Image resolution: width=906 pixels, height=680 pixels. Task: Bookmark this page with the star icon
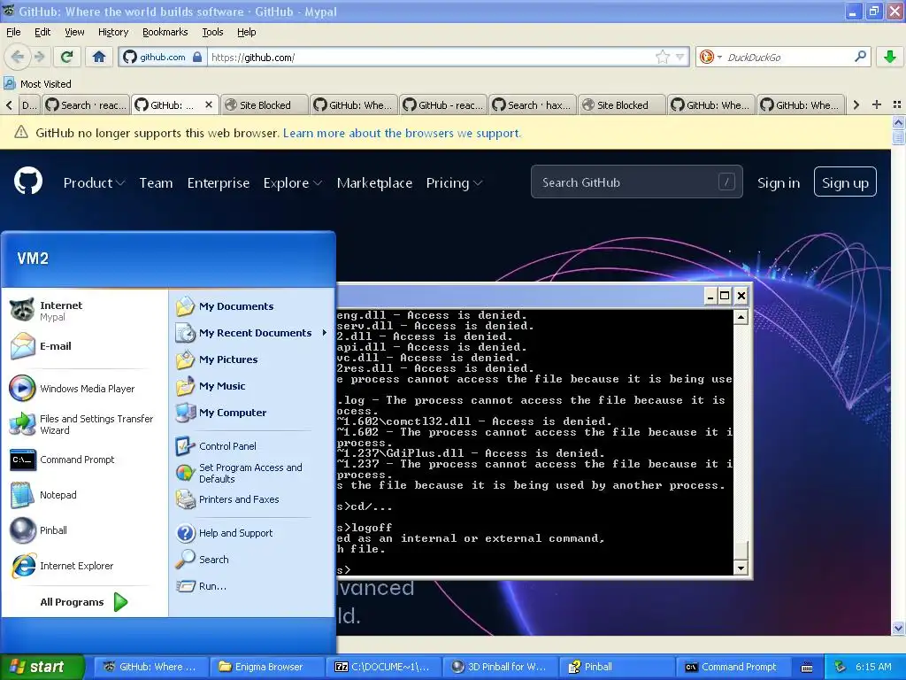[x=662, y=57]
